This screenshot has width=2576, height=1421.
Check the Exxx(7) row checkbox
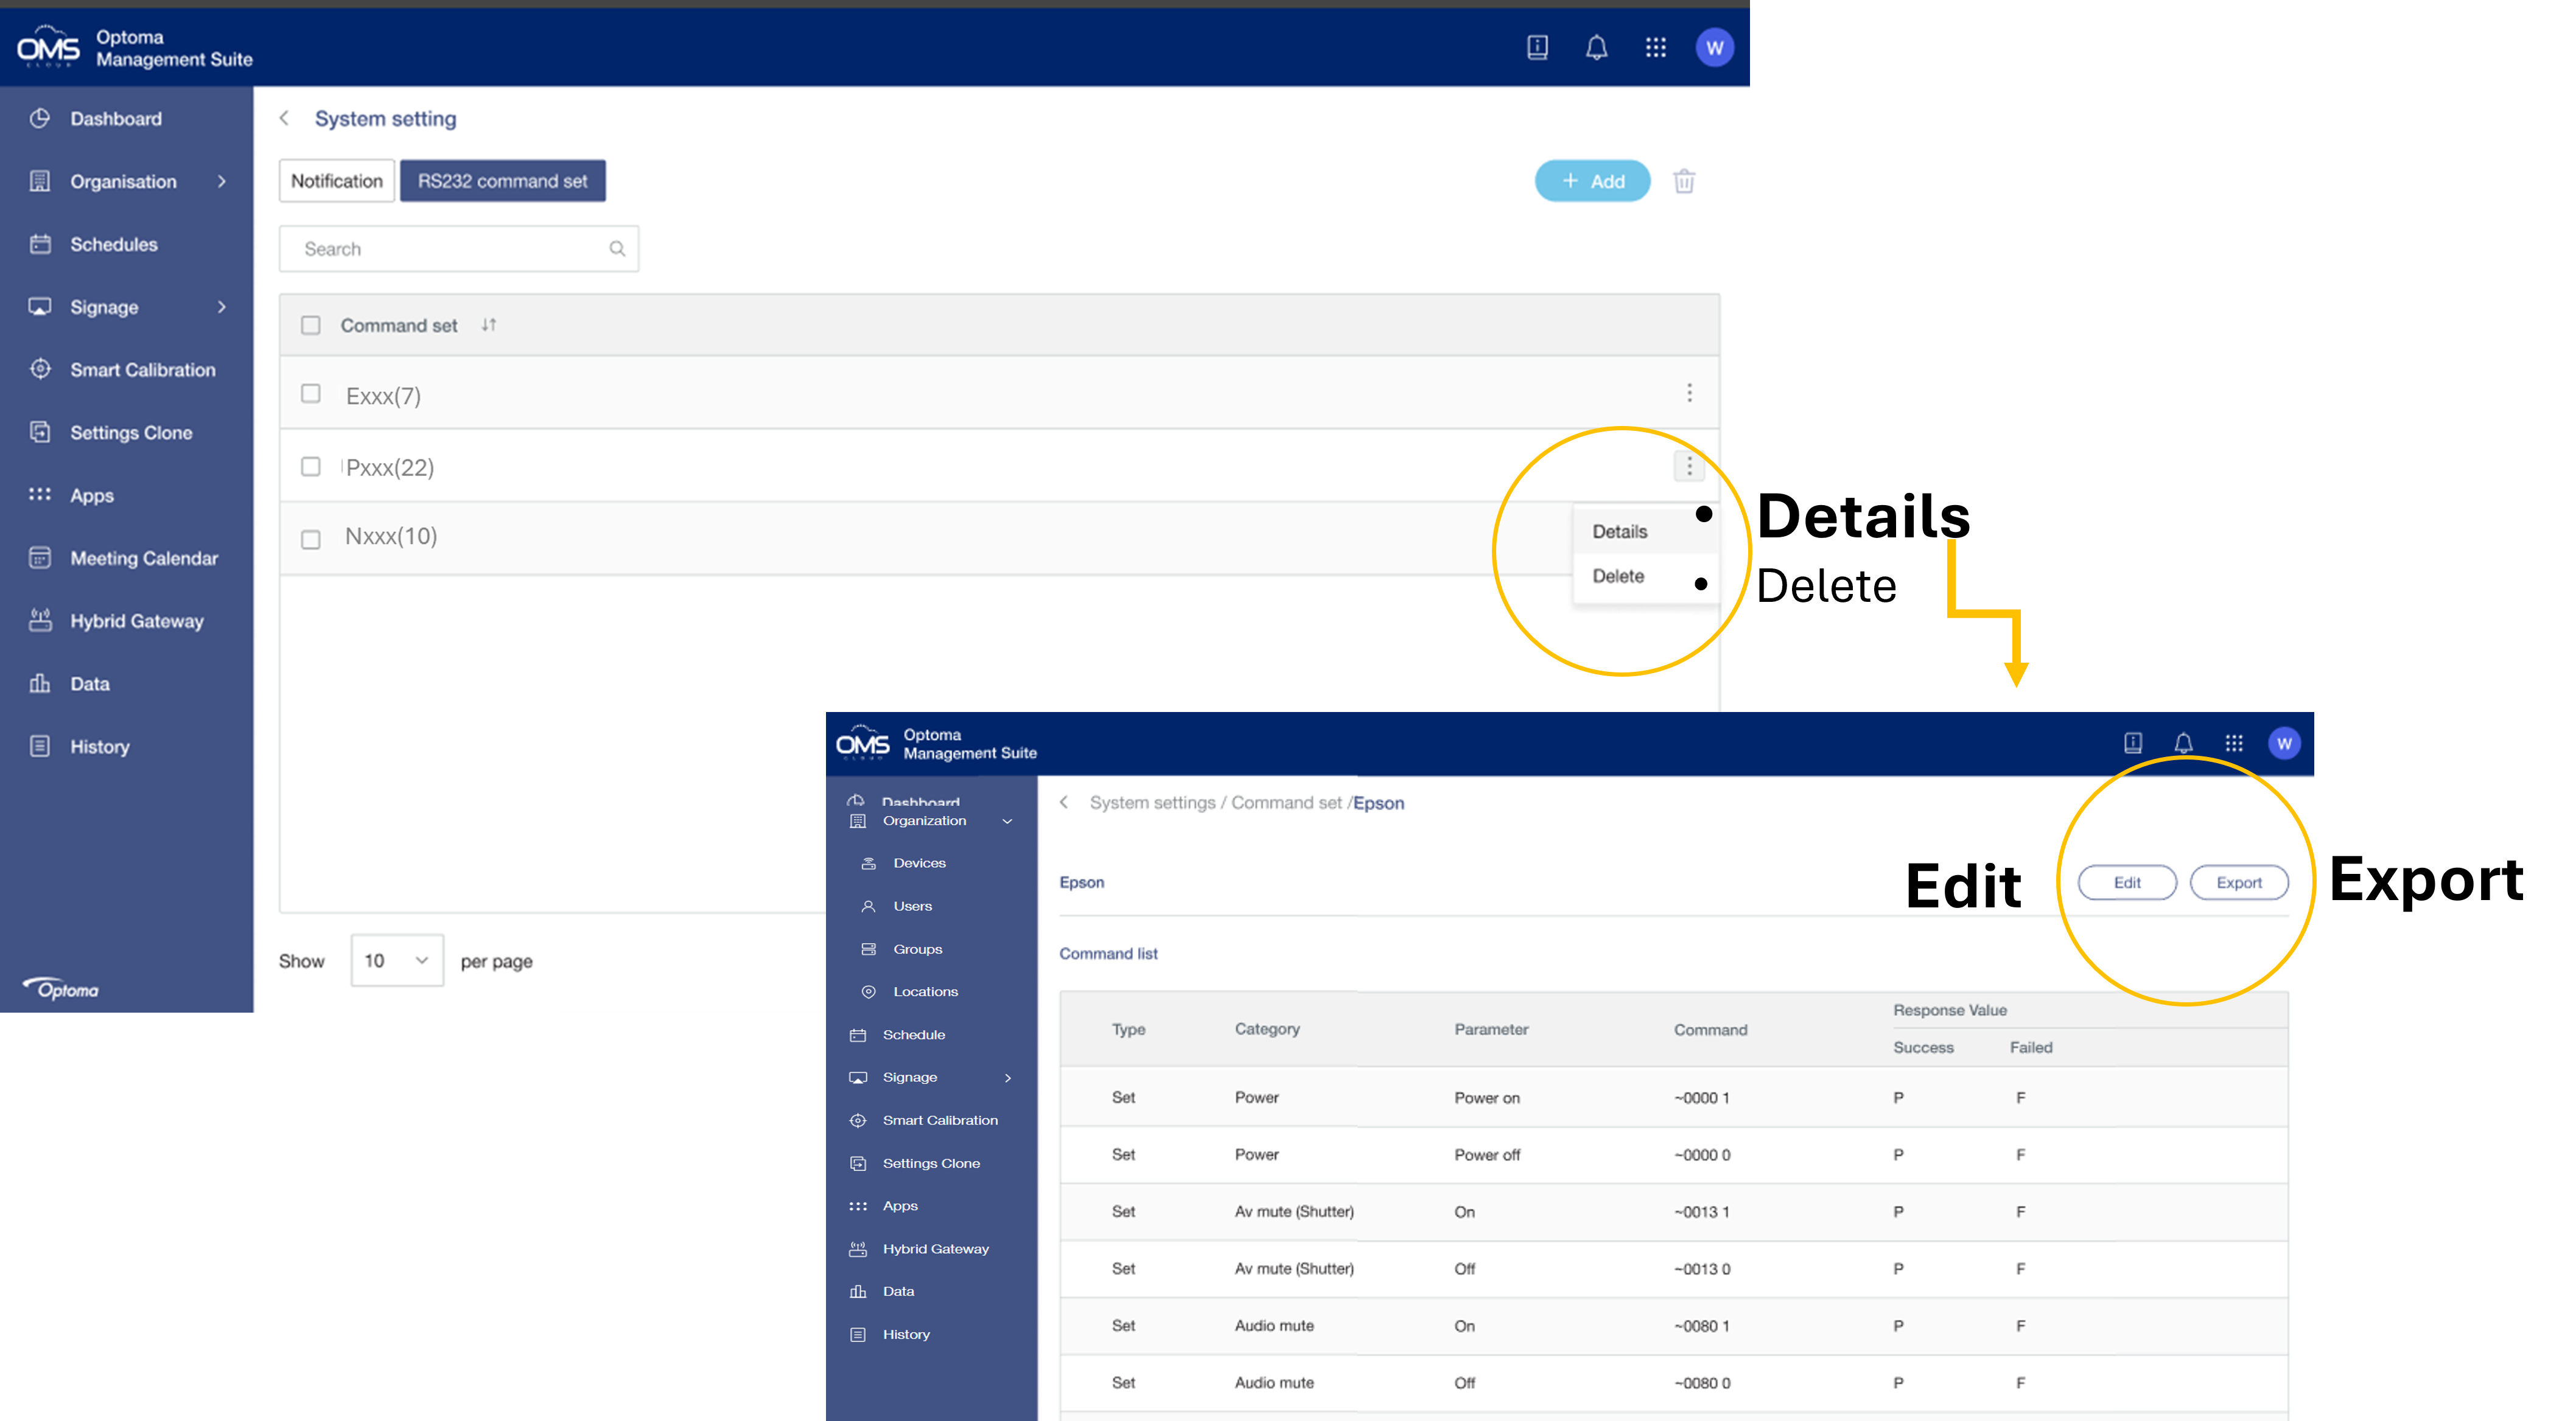click(x=311, y=394)
